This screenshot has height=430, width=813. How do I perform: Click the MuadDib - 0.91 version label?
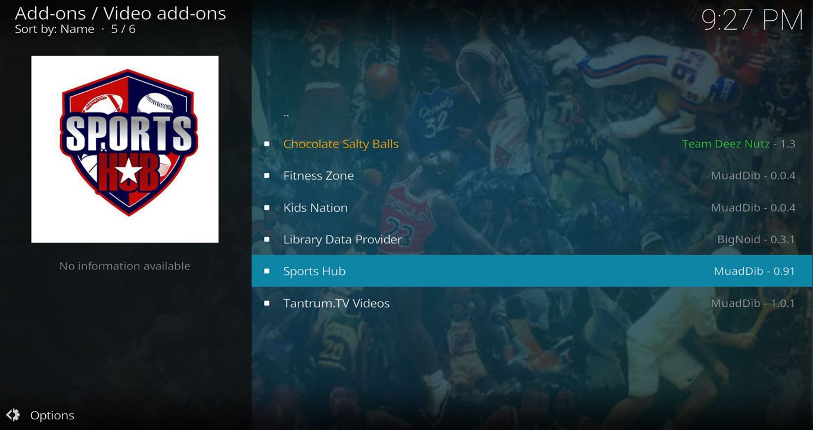[x=755, y=271]
